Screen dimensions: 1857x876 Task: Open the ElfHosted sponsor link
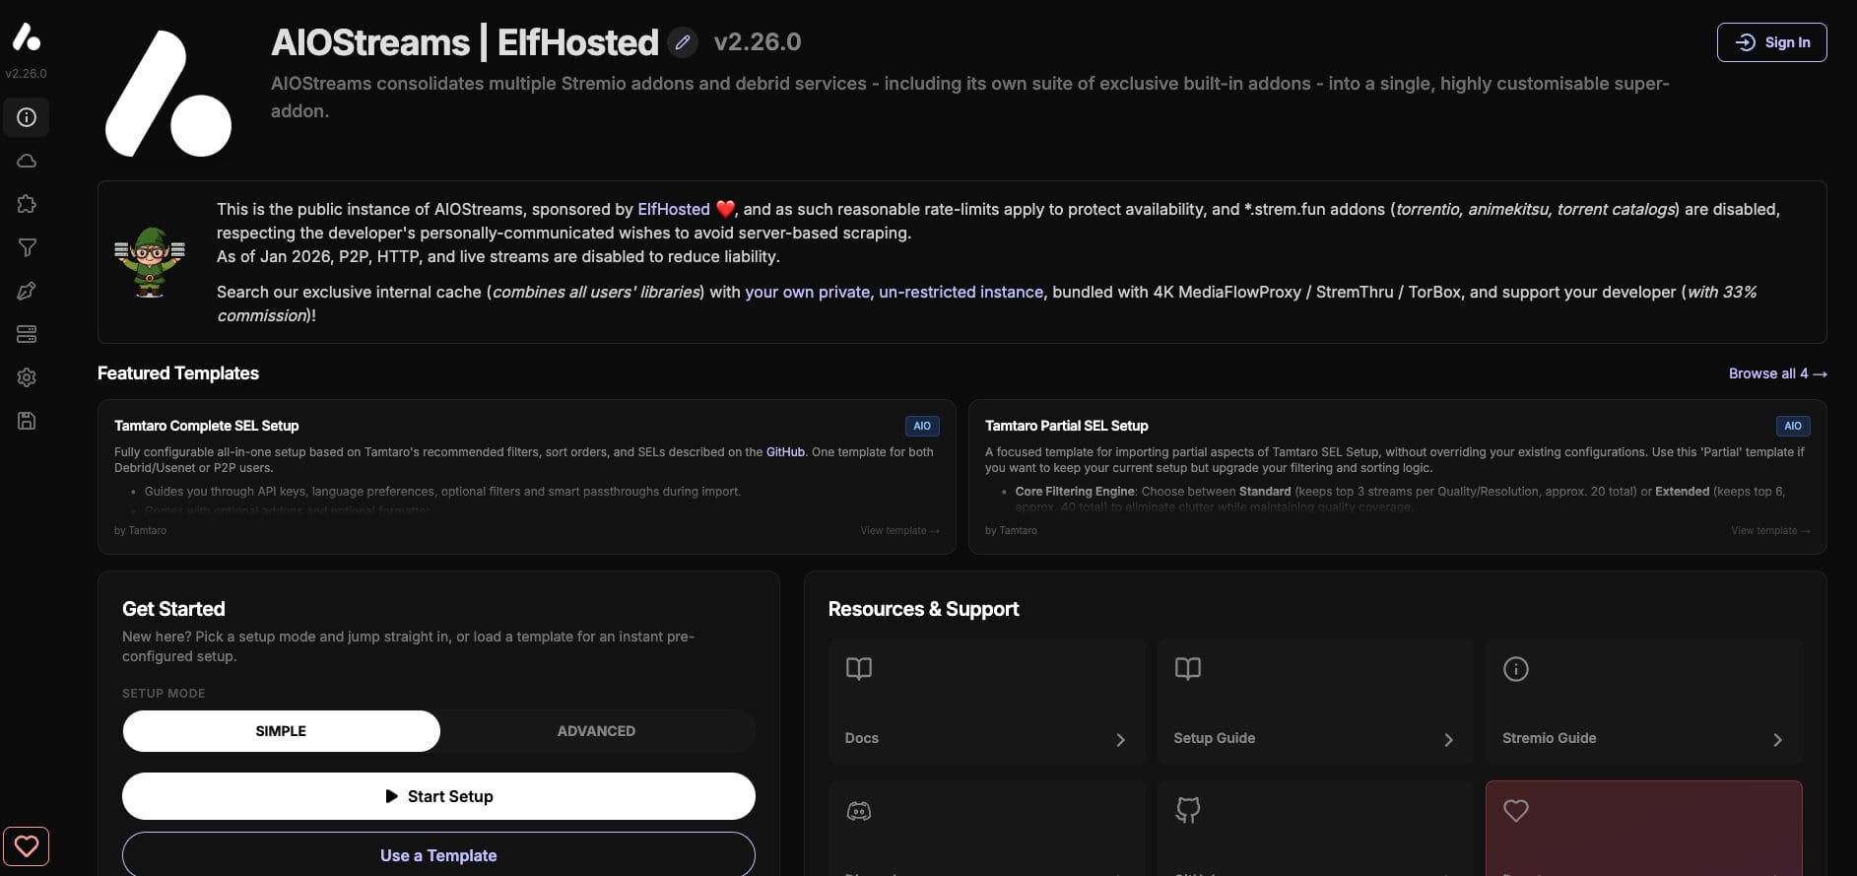[674, 209]
